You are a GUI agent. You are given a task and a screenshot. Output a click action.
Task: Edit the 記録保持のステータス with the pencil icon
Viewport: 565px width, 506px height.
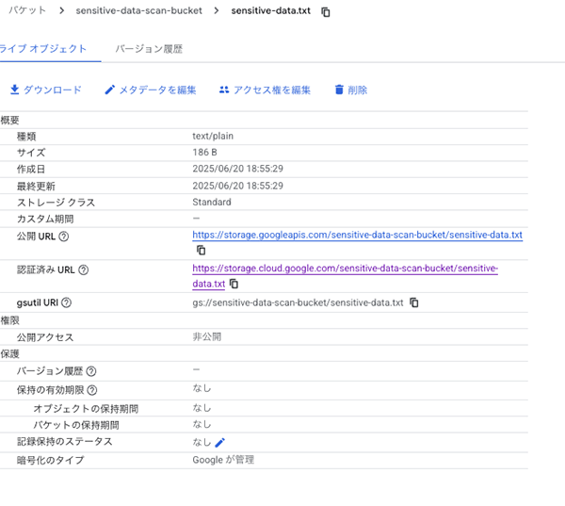[x=220, y=442]
